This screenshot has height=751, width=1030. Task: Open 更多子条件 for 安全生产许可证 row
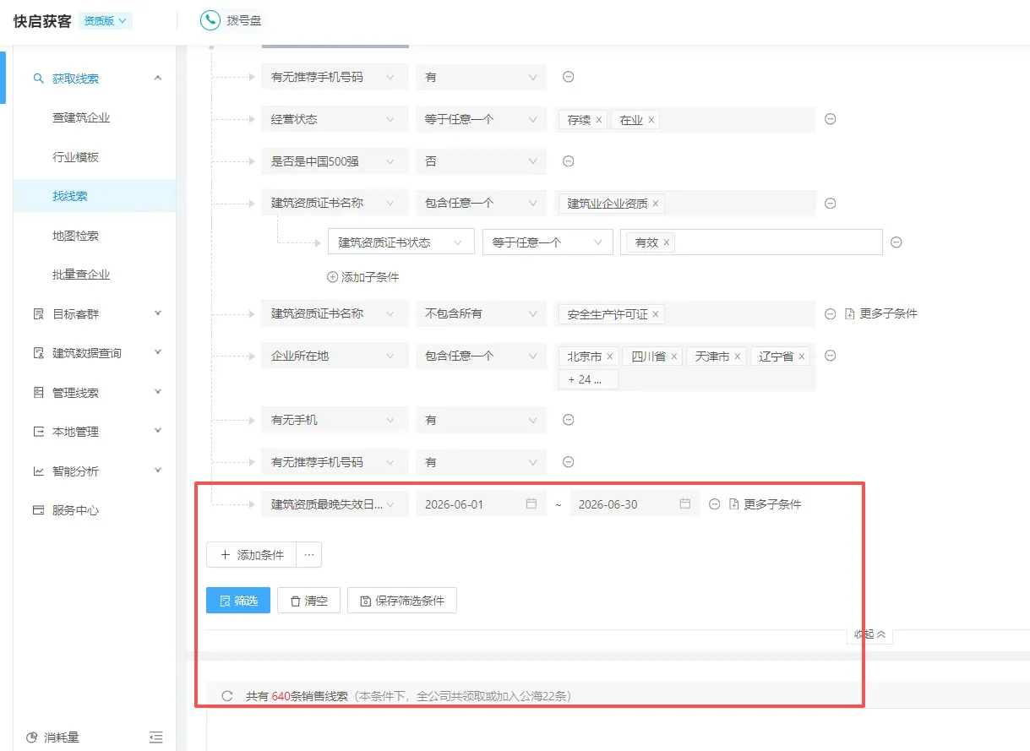click(881, 313)
